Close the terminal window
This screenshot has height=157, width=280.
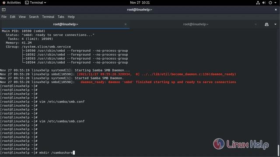(x=276, y=10)
